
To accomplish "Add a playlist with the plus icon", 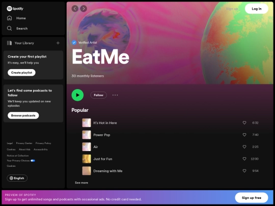I will point(58,43).
